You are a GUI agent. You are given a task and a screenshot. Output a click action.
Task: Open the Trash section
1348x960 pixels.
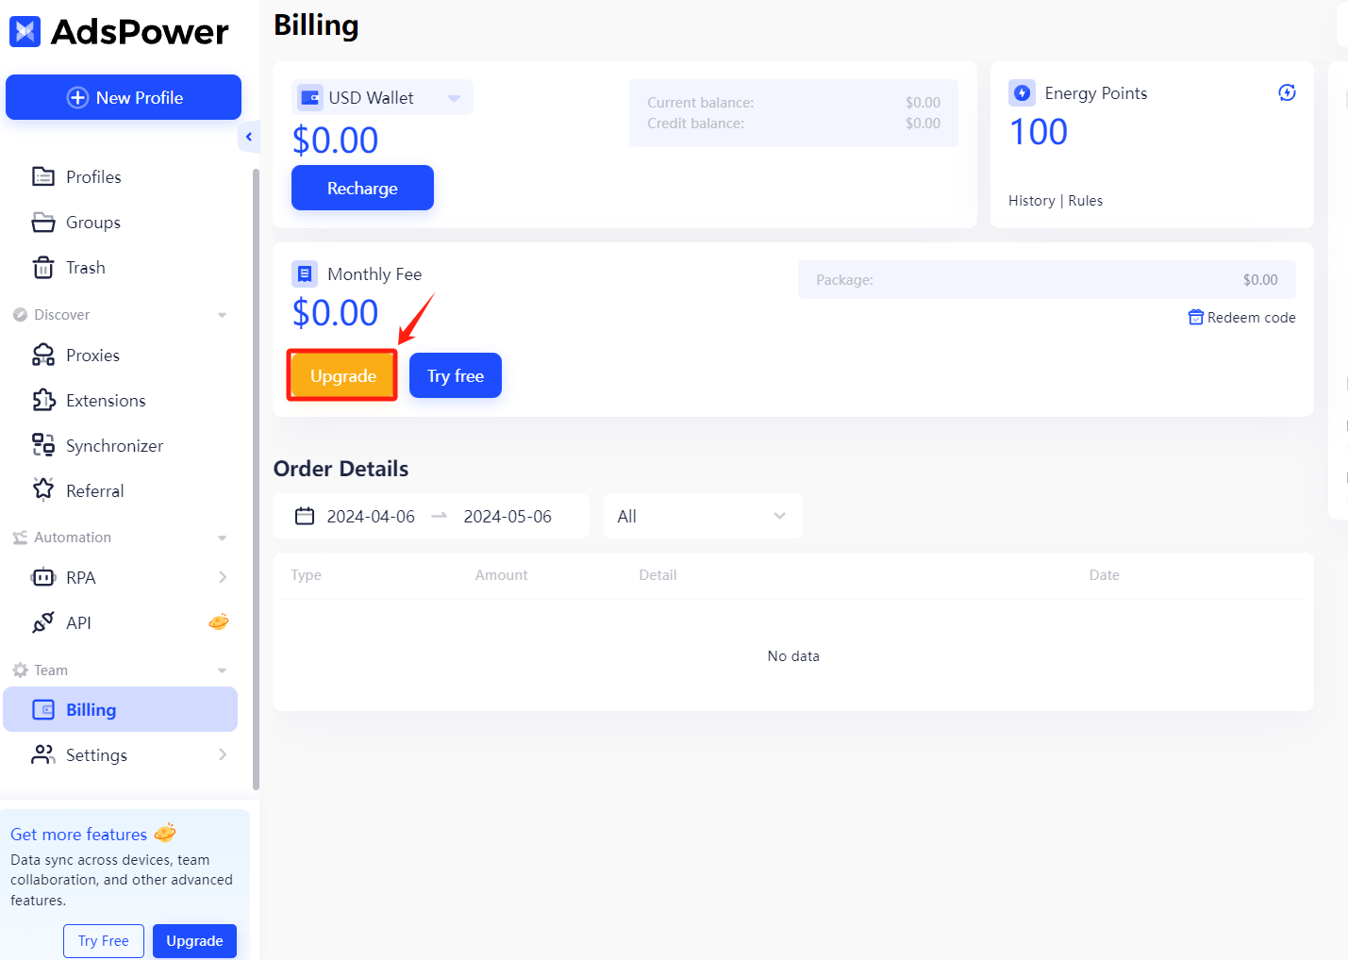click(x=86, y=267)
